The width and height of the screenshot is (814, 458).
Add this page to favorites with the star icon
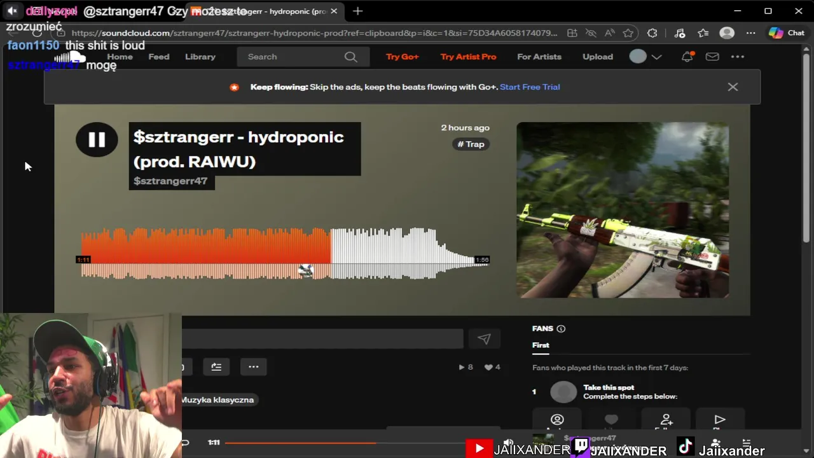(x=628, y=33)
